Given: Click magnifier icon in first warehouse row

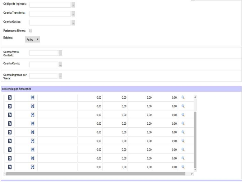Looking at the screenshot, I should 183,97.
